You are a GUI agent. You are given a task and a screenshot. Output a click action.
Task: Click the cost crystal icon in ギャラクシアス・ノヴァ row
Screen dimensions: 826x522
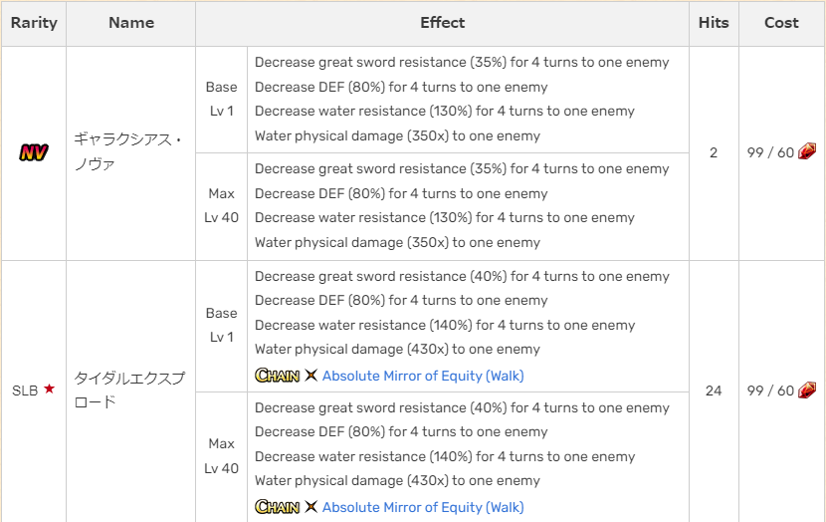coord(807,152)
